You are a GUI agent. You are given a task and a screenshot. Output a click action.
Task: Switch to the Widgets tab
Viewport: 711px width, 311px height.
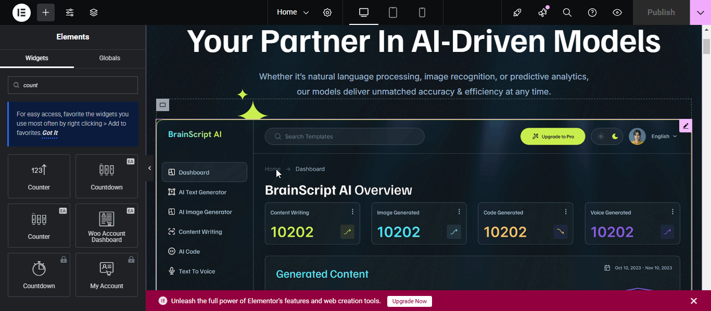coord(37,58)
